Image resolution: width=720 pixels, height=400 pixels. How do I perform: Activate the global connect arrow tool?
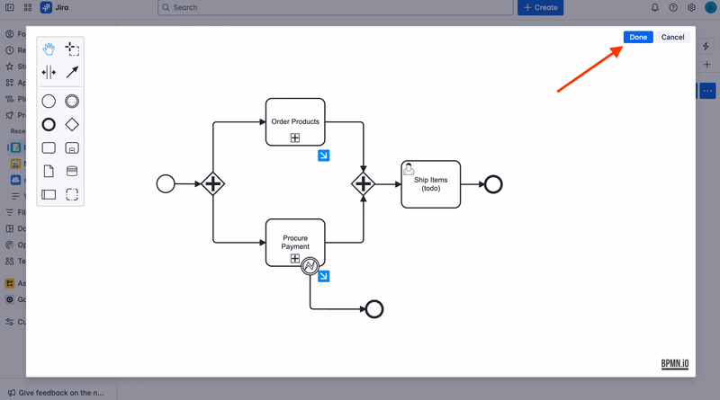click(x=72, y=72)
